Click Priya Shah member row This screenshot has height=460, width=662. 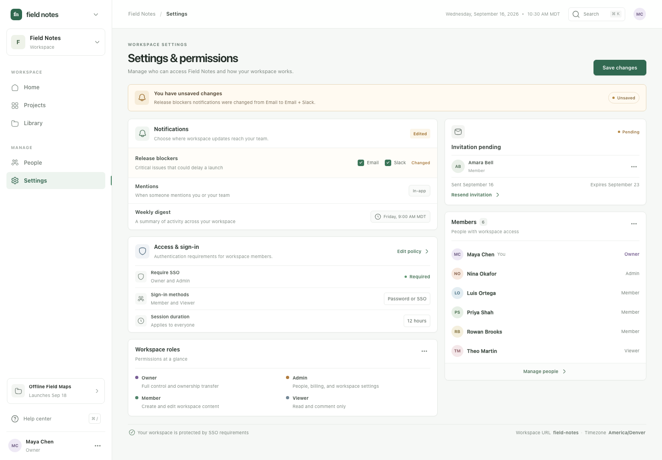pyautogui.click(x=545, y=312)
